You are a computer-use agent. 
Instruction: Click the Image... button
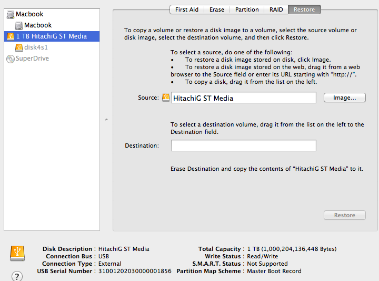[x=345, y=98]
